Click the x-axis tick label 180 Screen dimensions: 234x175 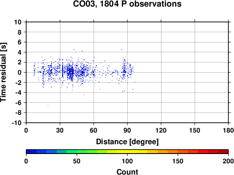(x=228, y=130)
